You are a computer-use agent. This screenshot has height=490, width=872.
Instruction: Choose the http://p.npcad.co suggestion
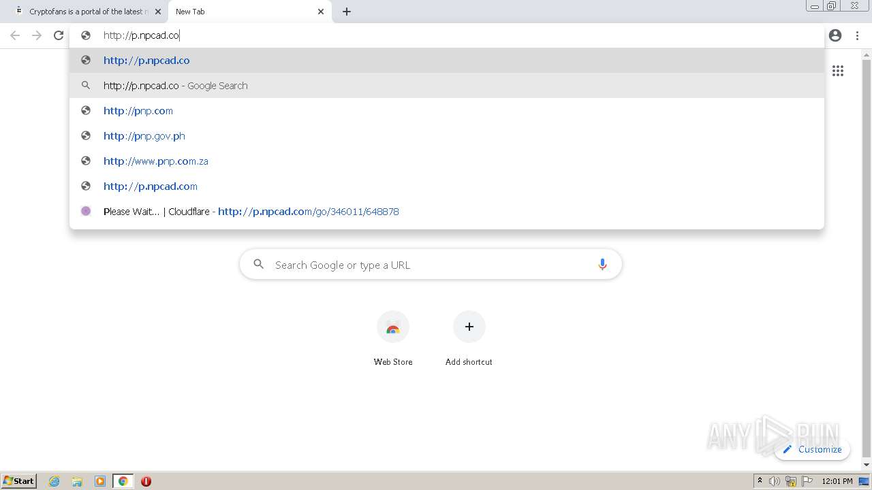pos(447,61)
